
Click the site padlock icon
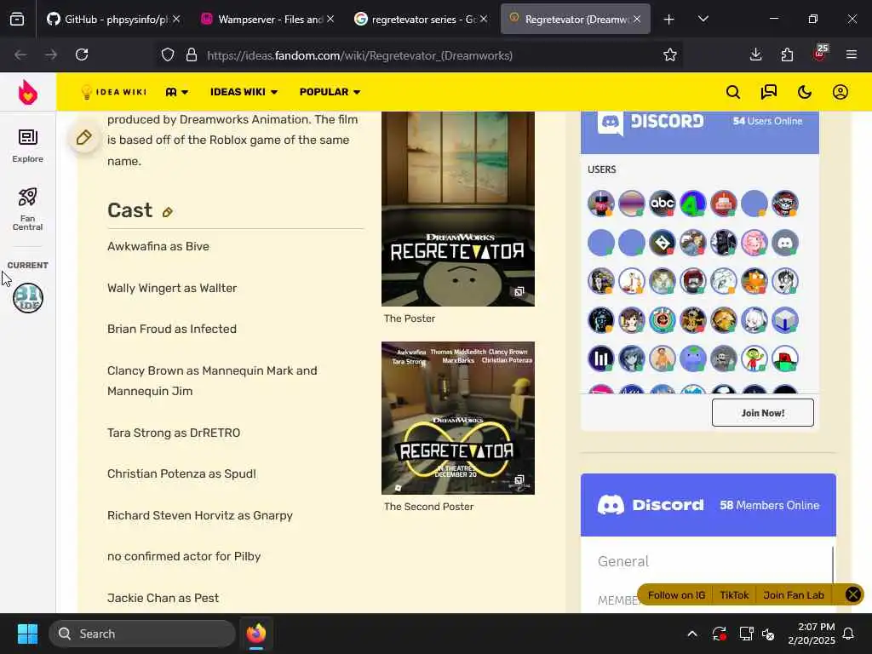point(192,54)
